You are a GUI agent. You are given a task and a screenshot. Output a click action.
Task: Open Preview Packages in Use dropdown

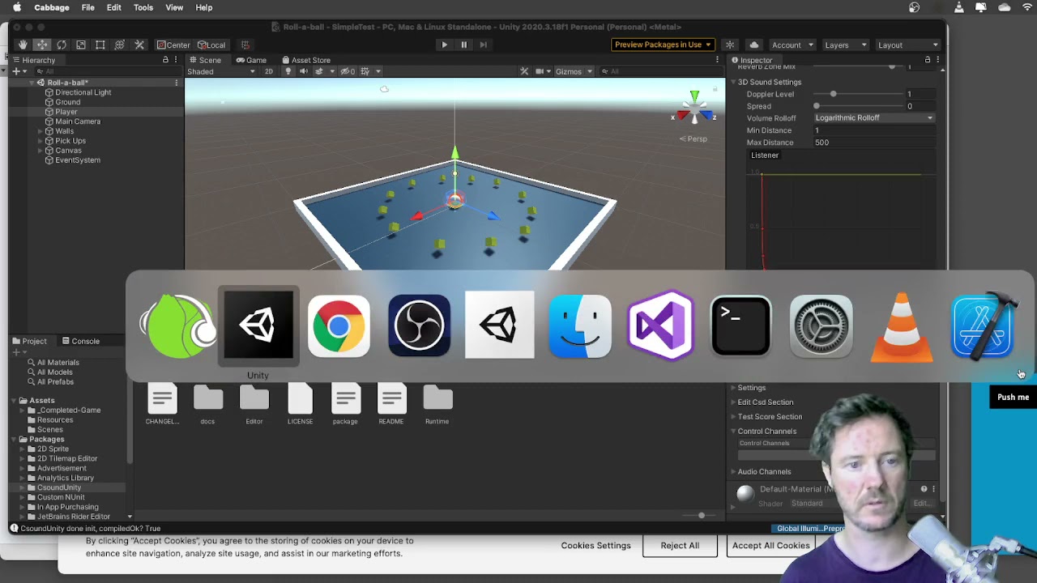tap(663, 45)
